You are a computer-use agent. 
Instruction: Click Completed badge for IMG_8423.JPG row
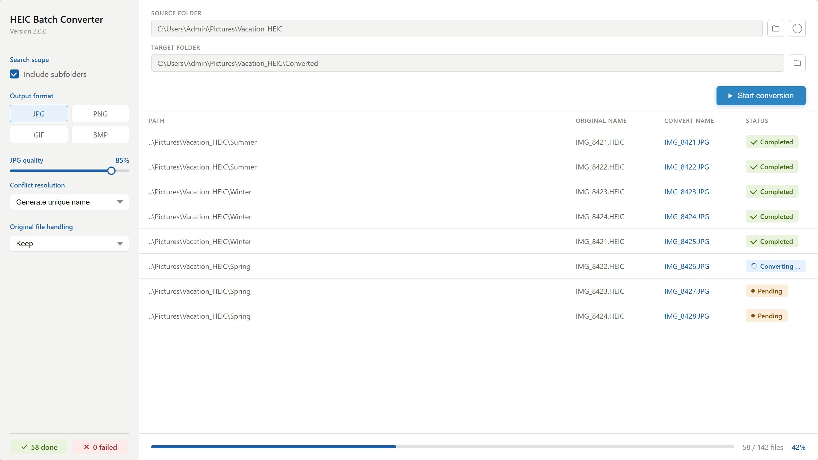(772, 192)
